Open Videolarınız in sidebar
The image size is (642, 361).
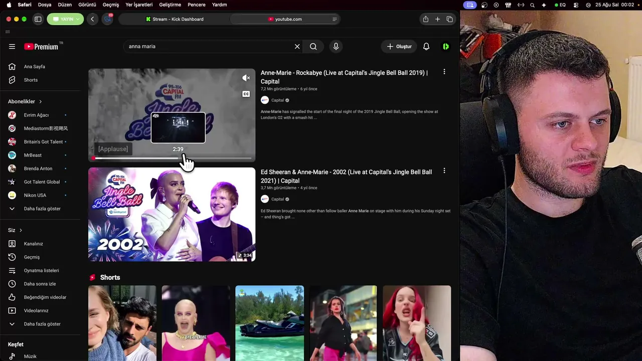pos(40,311)
